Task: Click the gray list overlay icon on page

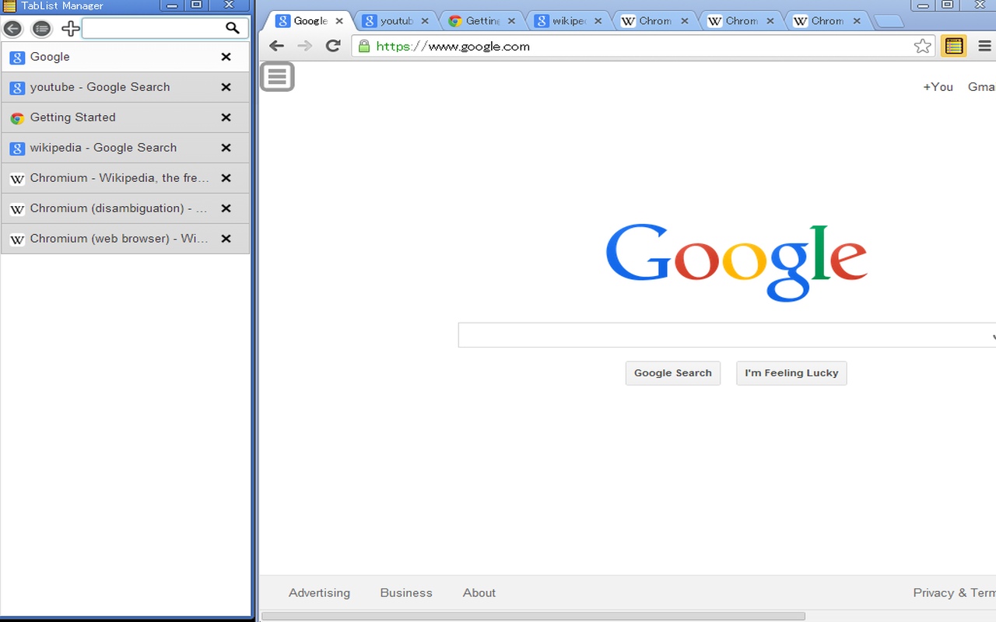Action: coord(277,76)
